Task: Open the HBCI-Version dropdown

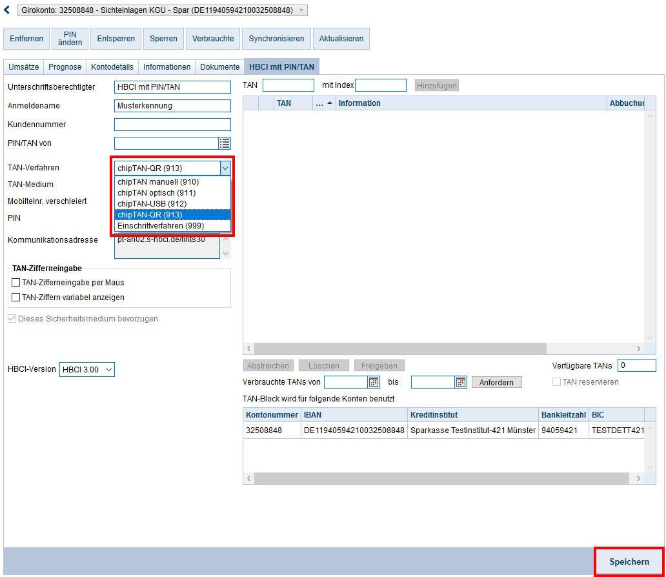Action: pos(87,370)
